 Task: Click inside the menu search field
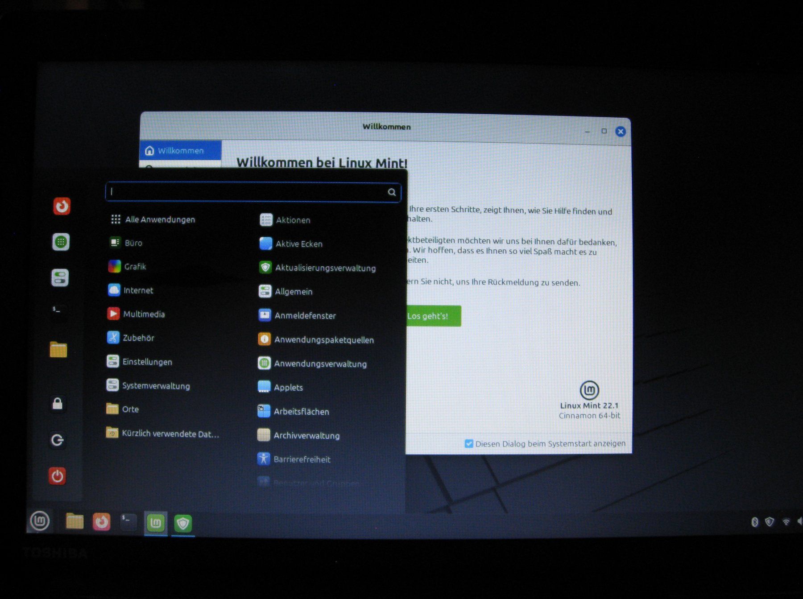(x=253, y=192)
